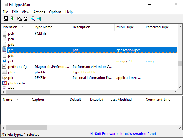Click the Save toolbar icon
The image size is (183, 138).
click(6, 19)
